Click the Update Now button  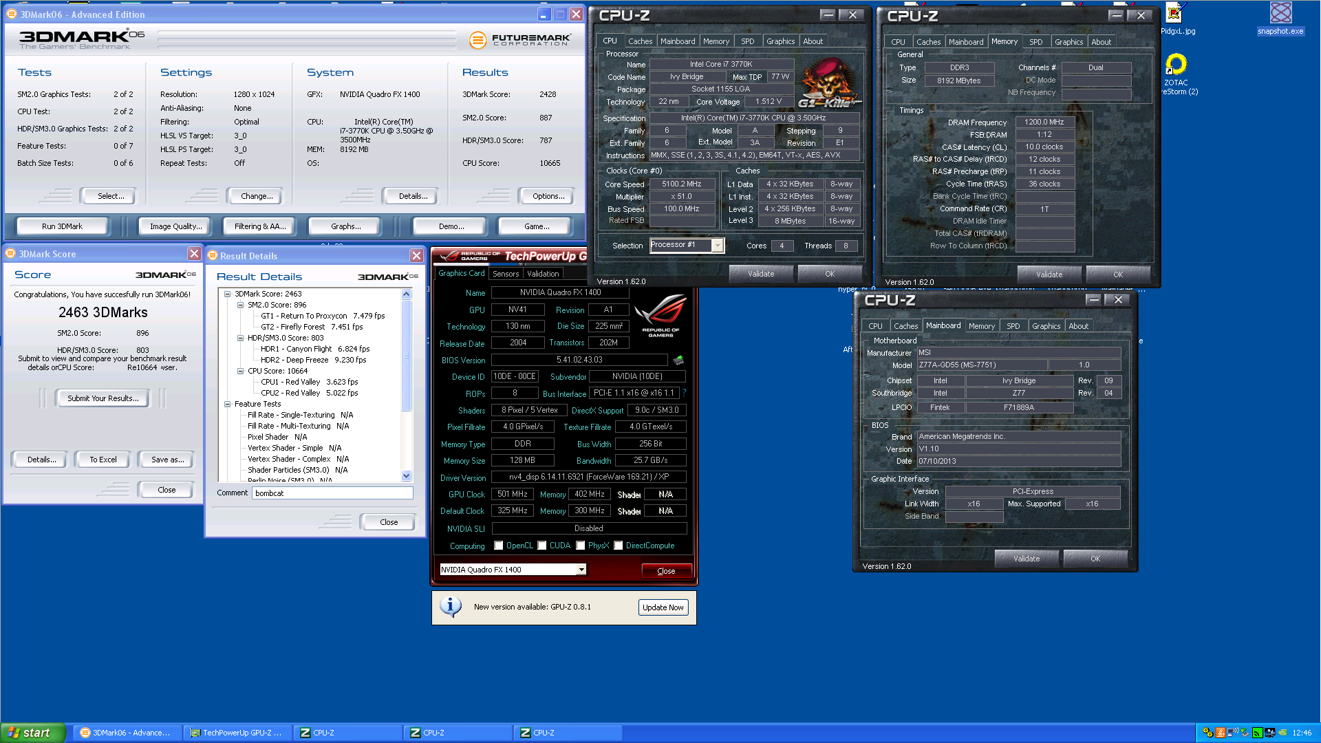pos(663,607)
